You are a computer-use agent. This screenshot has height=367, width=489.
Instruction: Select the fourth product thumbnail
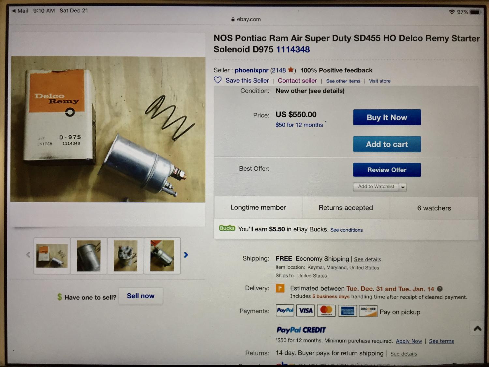[x=162, y=256]
